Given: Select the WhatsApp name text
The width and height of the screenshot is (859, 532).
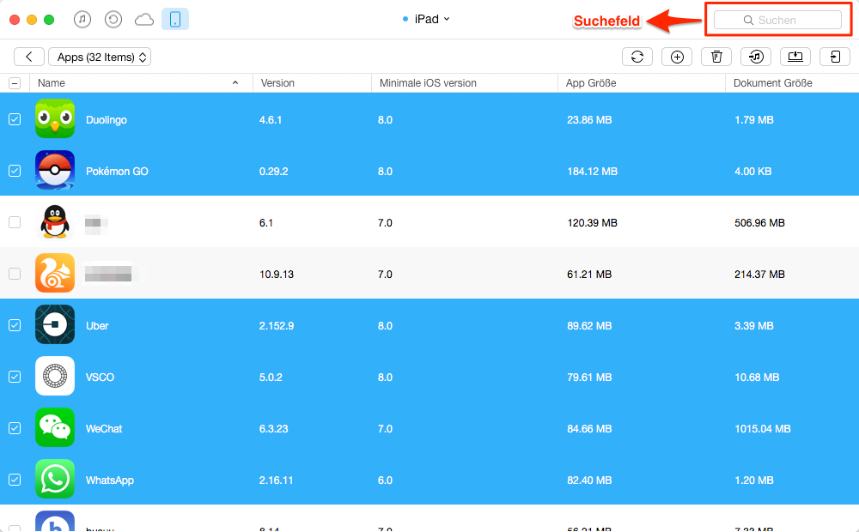Looking at the screenshot, I should (x=110, y=481).
